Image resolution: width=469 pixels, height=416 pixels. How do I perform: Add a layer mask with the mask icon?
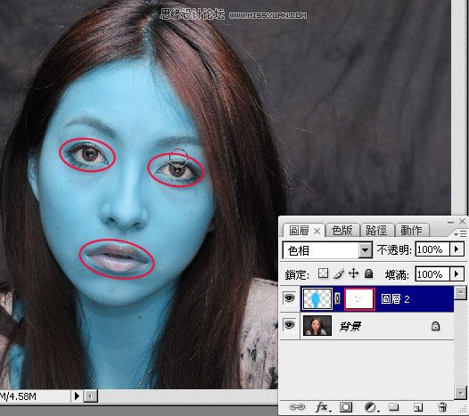[346, 407]
